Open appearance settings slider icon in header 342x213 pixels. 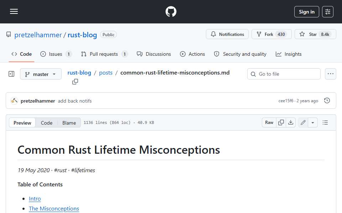[328, 12]
